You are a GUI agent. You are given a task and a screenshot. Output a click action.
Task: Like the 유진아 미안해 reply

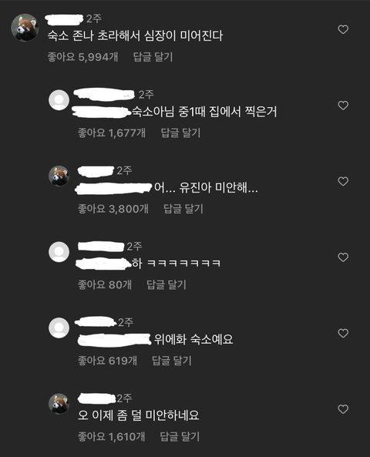(343, 181)
